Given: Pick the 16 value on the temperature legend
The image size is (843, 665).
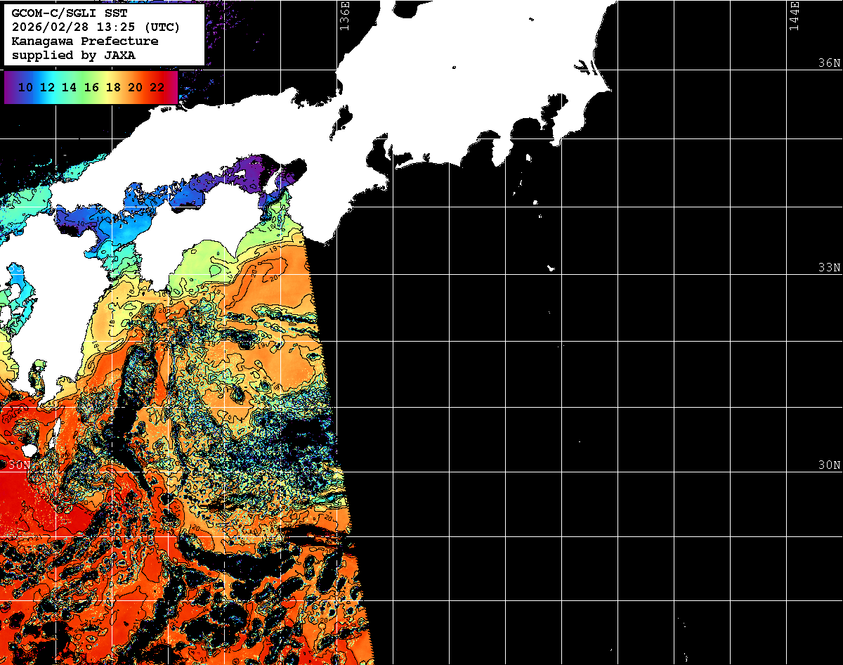Looking at the screenshot, I should coord(91,88).
